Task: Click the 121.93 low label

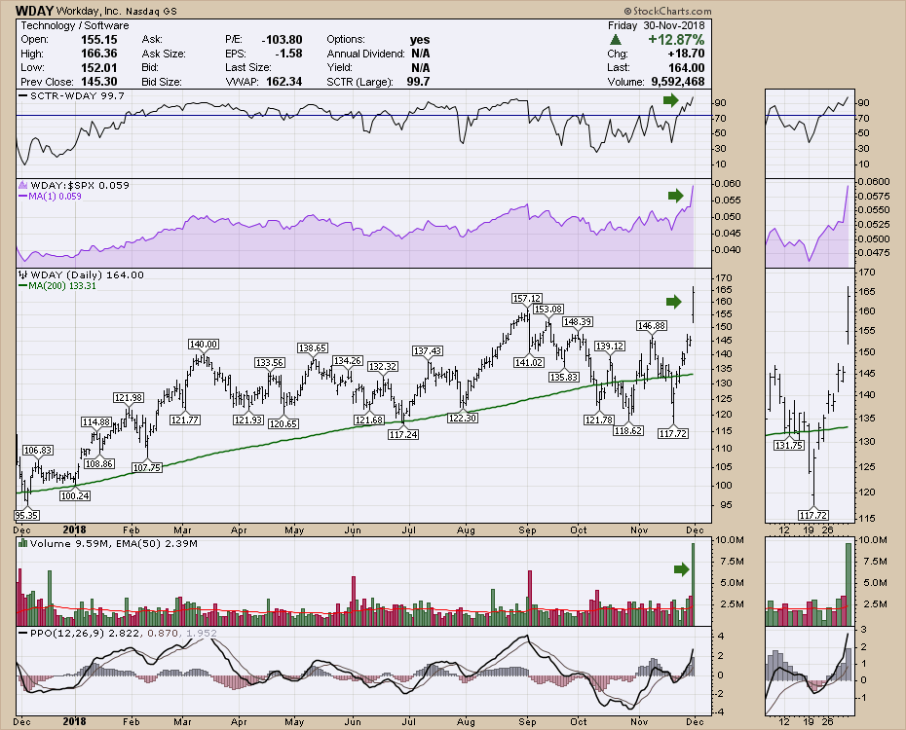Action: (248, 420)
